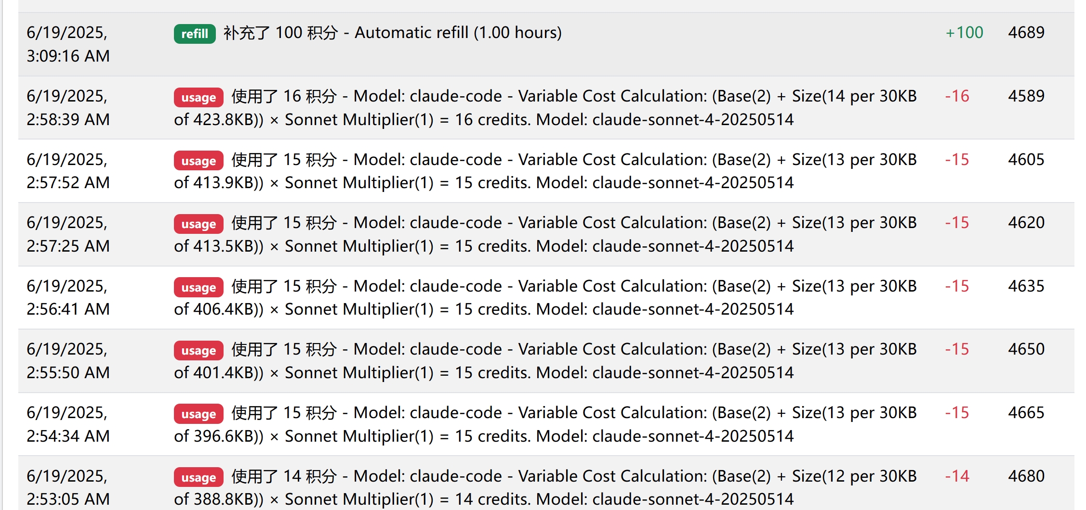1086x510 pixels.
Task: Click the usage badge at 2:58:39 AM
Action: click(199, 97)
